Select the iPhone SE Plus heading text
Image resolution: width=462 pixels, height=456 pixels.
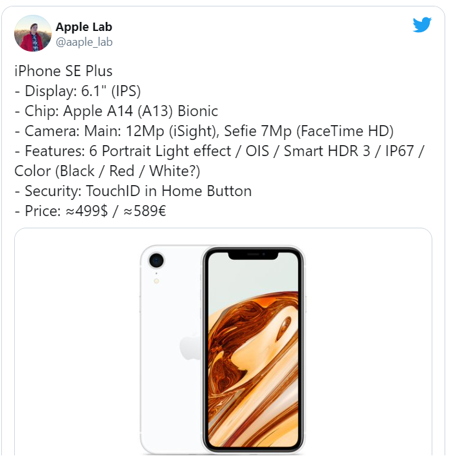63,71
